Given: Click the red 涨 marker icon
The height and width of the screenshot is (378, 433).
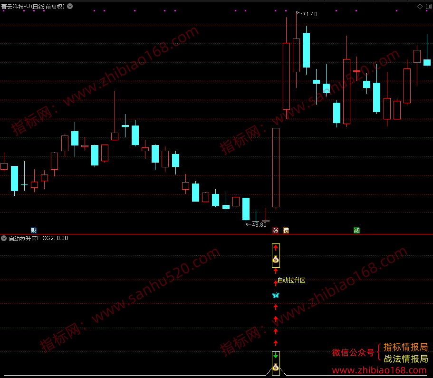Looking at the screenshot, I should [x=275, y=230].
